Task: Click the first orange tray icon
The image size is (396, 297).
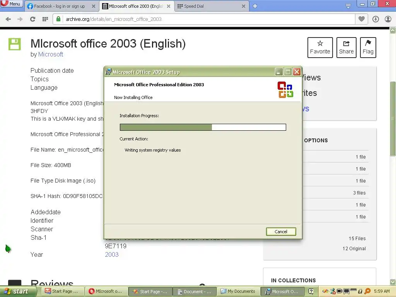Action: (325, 292)
